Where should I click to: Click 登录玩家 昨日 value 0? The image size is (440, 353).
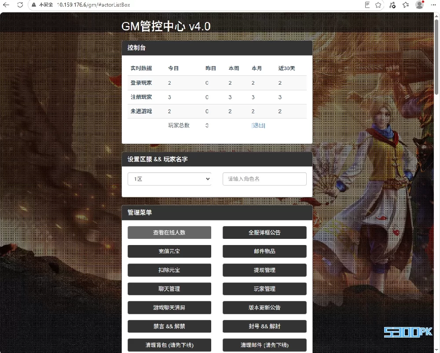coord(207,83)
